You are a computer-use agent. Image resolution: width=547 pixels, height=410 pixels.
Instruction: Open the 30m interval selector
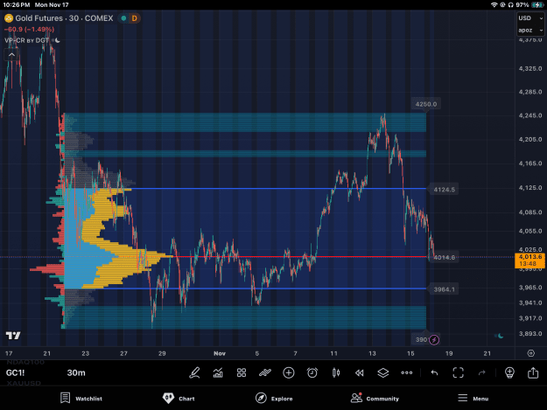coord(76,372)
